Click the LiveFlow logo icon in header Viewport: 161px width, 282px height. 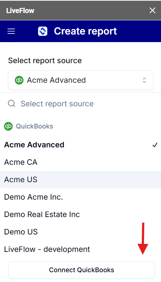[x=43, y=31]
